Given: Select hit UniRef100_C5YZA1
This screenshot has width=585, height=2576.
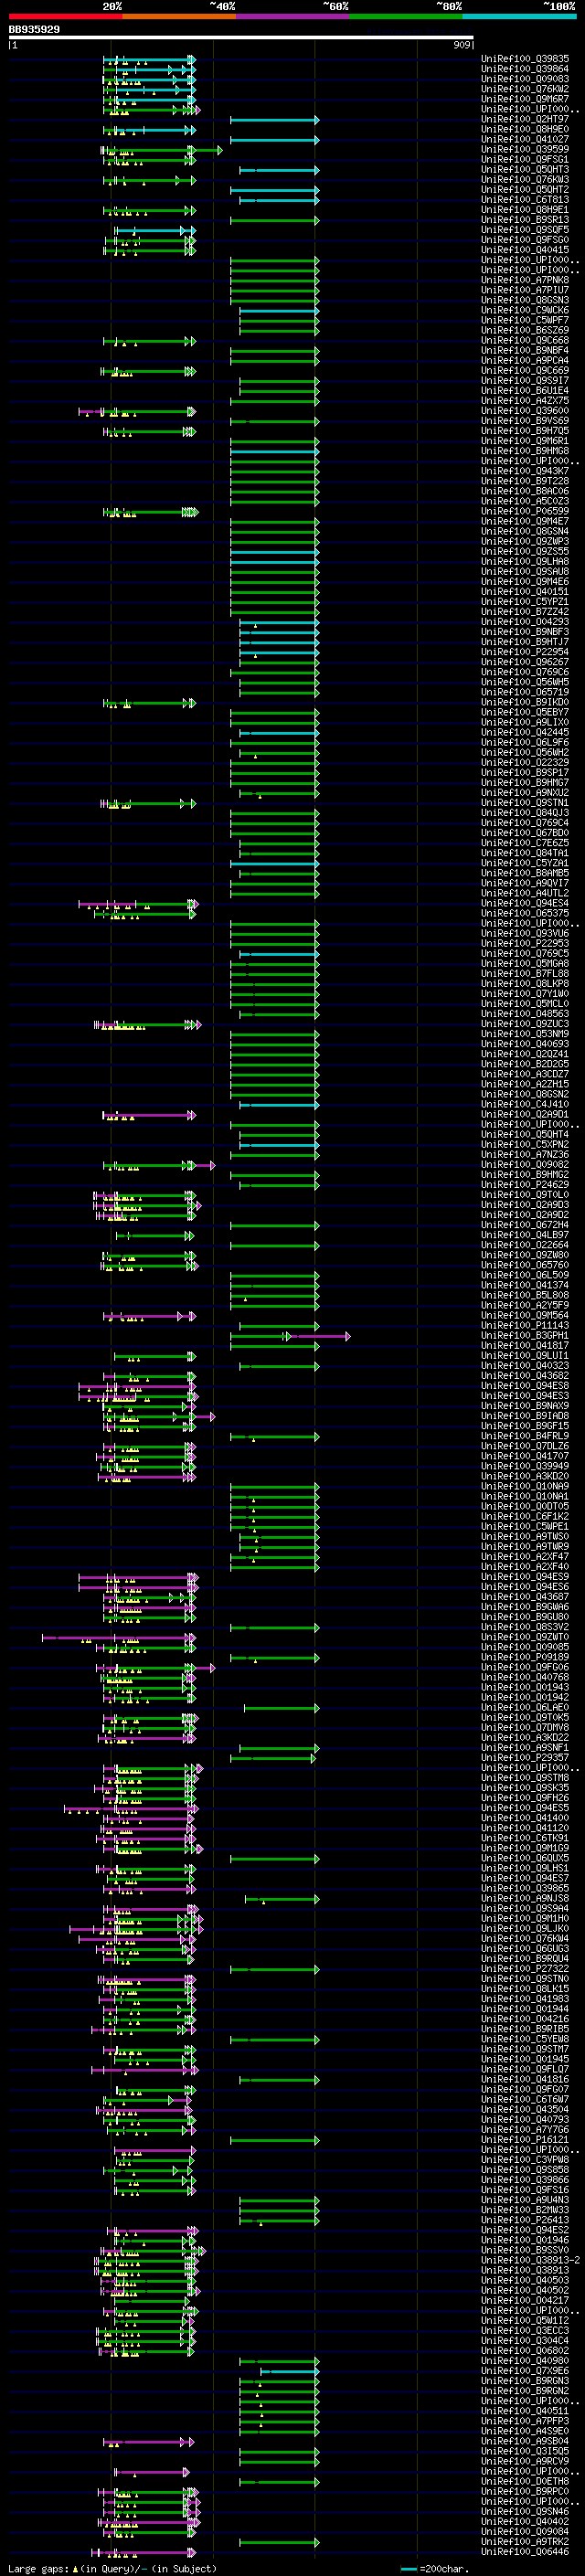Looking at the screenshot, I should pyautogui.click(x=525, y=863).
